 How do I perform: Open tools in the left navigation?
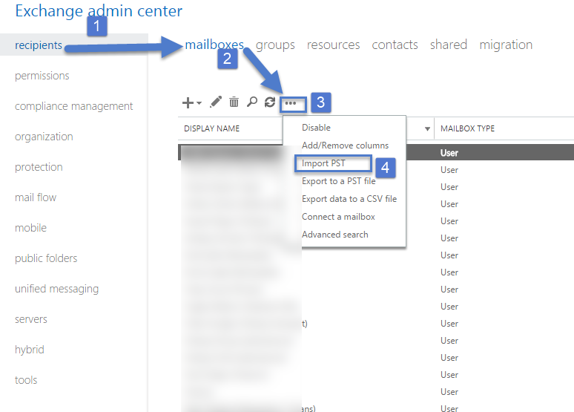pyautogui.click(x=26, y=380)
